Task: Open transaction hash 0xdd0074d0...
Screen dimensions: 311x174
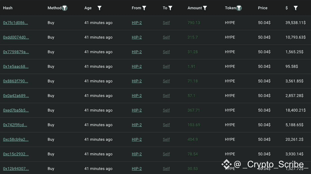Action: (16, 37)
